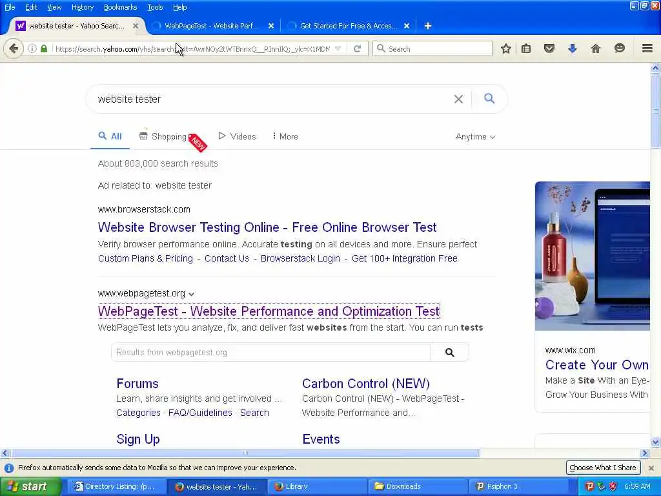Select the All results tab
This screenshot has width=661, height=496.
tap(110, 136)
